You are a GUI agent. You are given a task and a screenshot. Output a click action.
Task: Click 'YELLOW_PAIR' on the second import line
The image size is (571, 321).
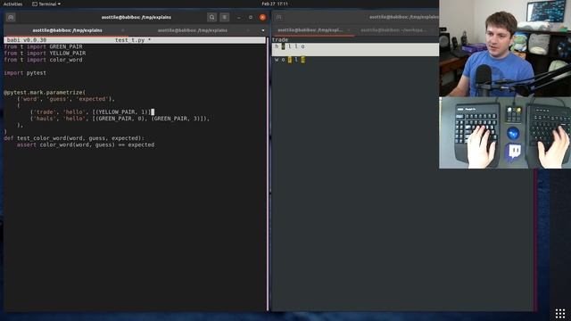(x=68, y=53)
